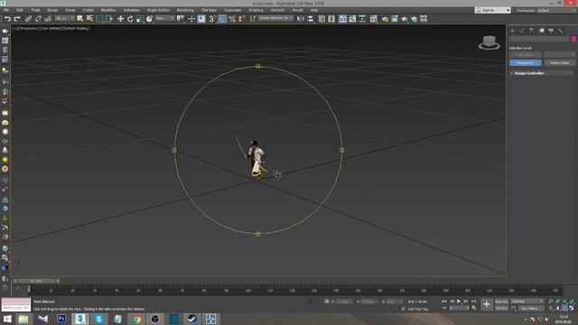Activate the Select and Link tool
578x325 pixels.
coord(28,19)
